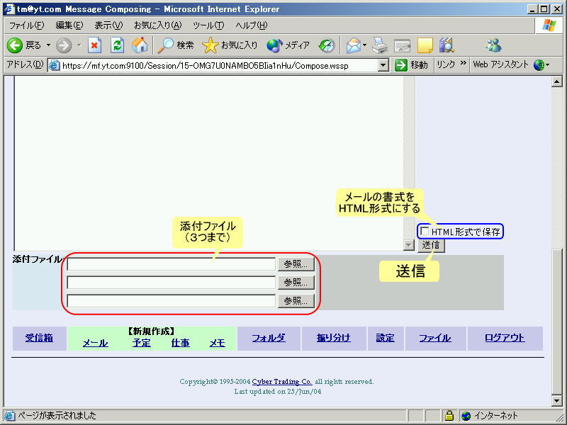Go to Home page icon
Image resolution: width=567 pixels, height=425 pixels.
[140, 45]
